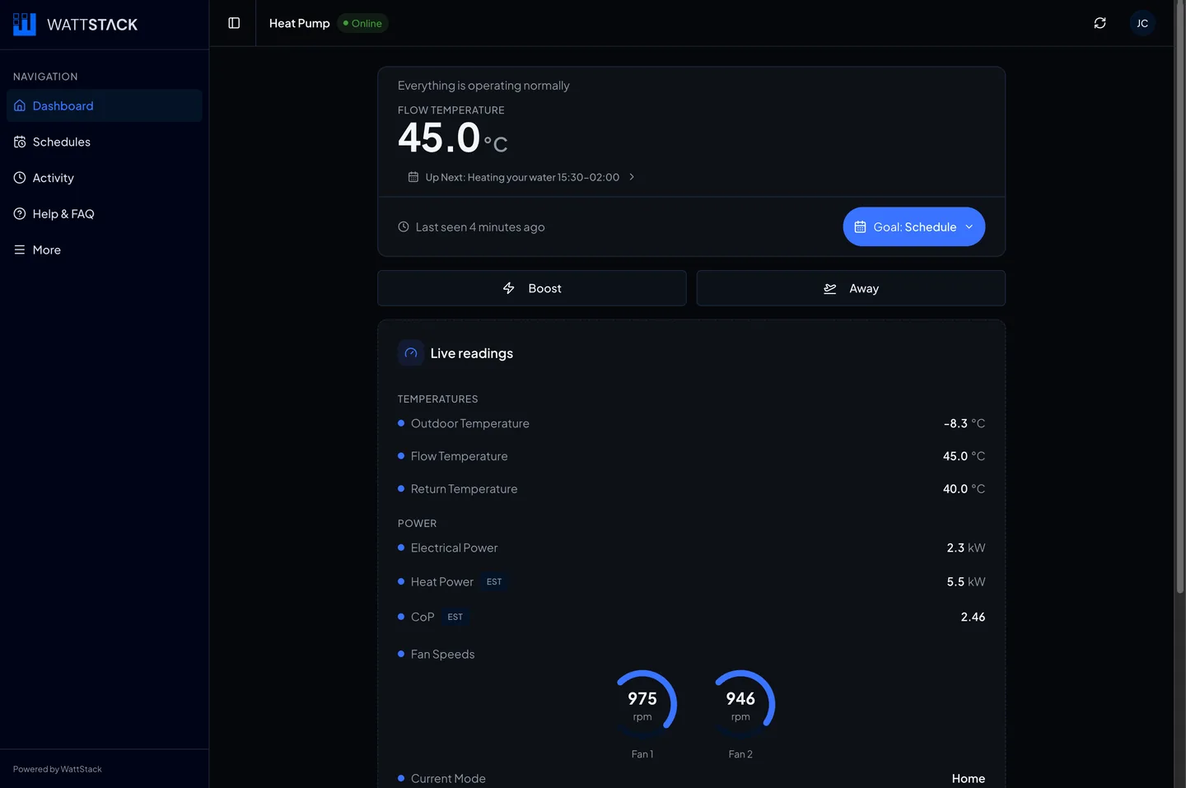1186x788 pixels.
Task: Open the More navigation item
Action: click(105, 249)
